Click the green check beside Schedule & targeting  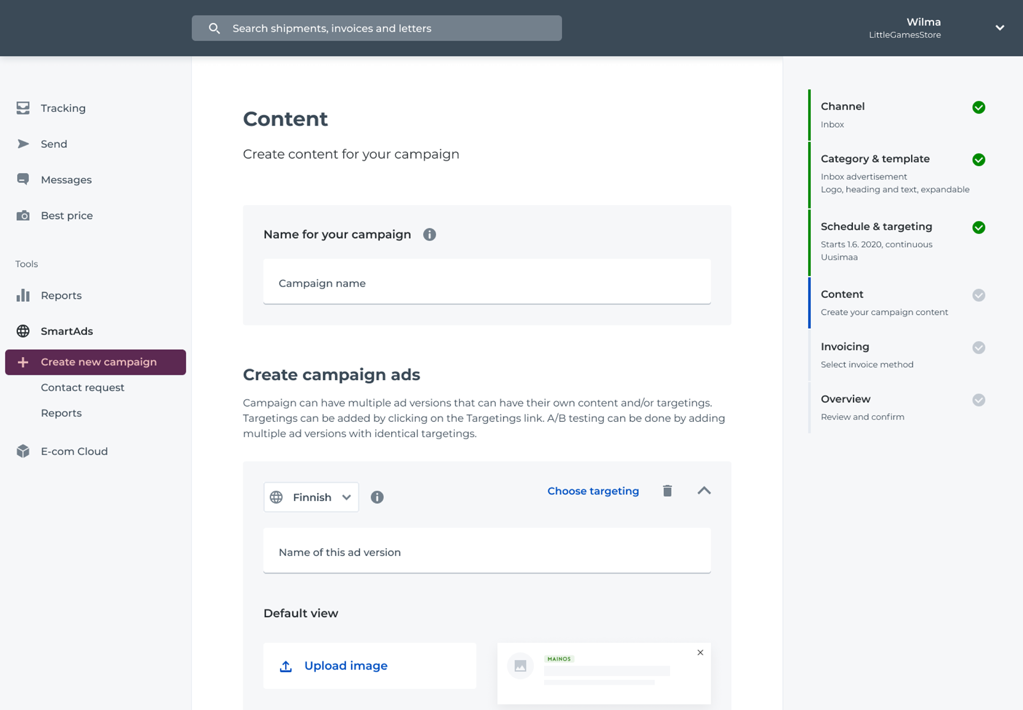point(979,227)
